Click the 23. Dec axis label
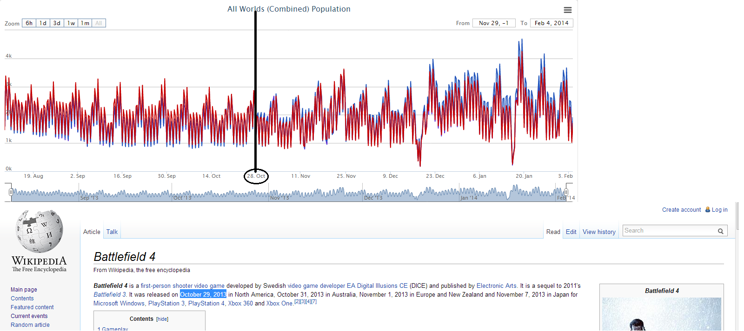This screenshot has width=744, height=331. (x=435, y=176)
